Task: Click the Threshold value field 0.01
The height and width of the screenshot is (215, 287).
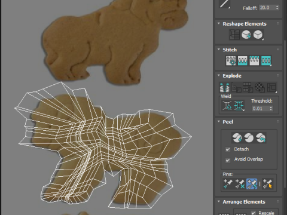Action: click(x=260, y=109)
